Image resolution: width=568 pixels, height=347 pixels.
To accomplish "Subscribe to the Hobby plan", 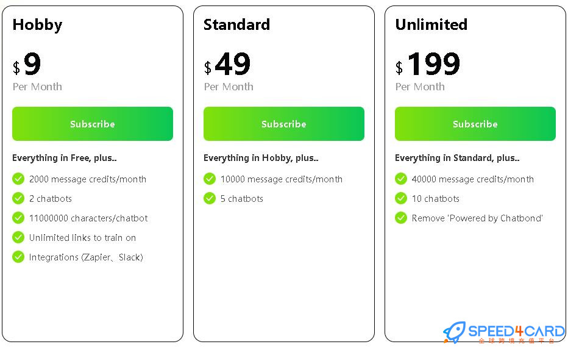I will pos(93,124).
